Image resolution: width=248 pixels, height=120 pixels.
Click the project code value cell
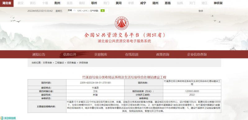point(95,83)
